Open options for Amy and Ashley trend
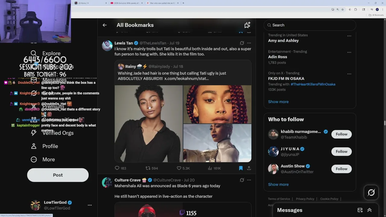This screenshot has height=217, width=386. click(349, 36)
